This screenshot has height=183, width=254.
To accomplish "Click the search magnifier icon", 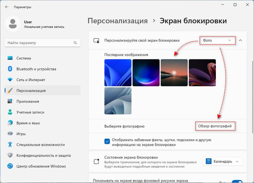I will coord(75,43).
